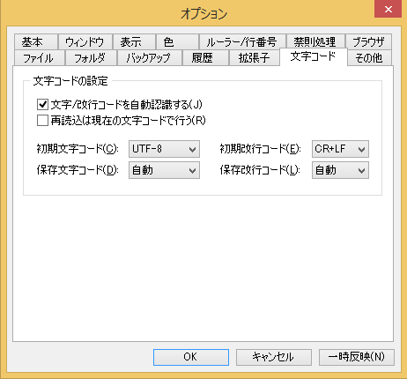
Task: Go to the 色 tab
Action: click(x=177, y=42)
